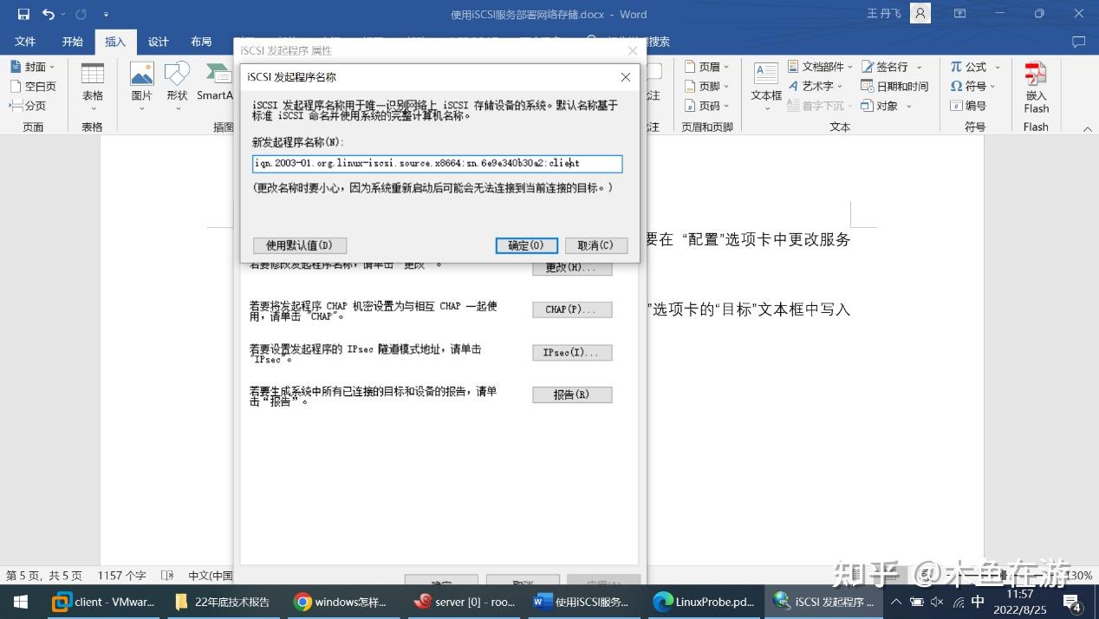The height and width of the screenshot is (619, 1099).
Task: Insert a SmartArt graphic
Action: tap(215, 82)
